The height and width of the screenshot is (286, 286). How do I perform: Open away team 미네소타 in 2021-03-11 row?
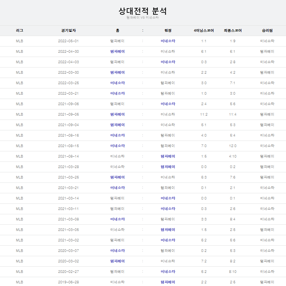pyautogui.click(x=168, y=209)
